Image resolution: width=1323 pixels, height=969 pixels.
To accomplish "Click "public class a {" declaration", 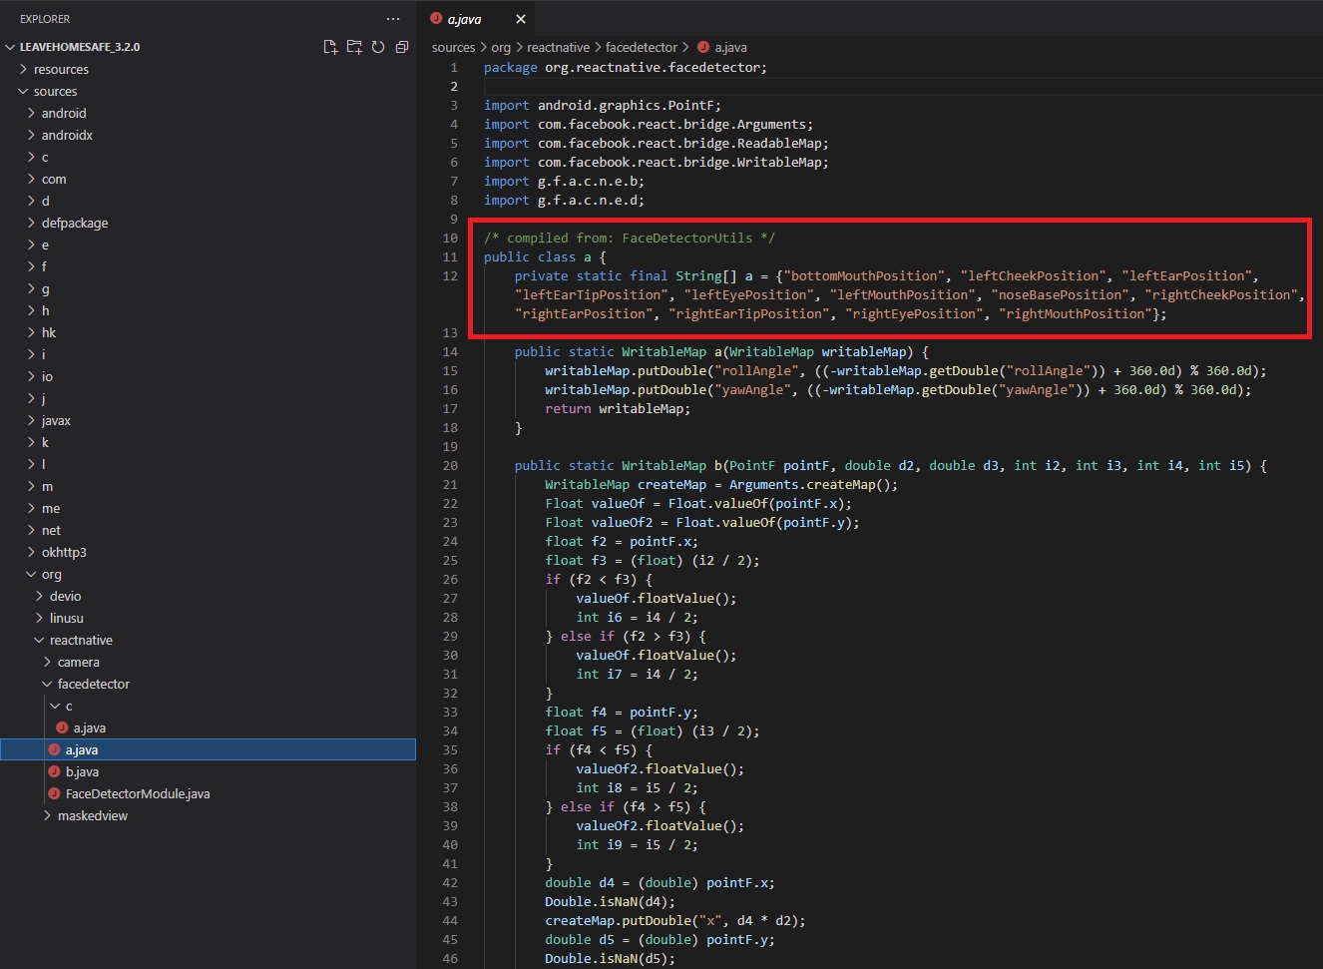I will point(545,256).
